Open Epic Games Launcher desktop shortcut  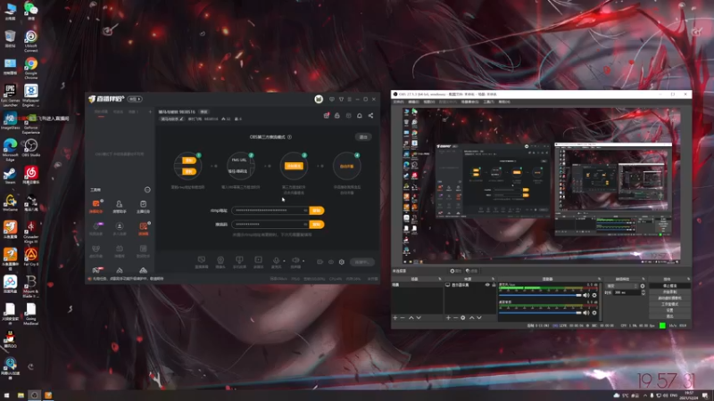[10, 94]
